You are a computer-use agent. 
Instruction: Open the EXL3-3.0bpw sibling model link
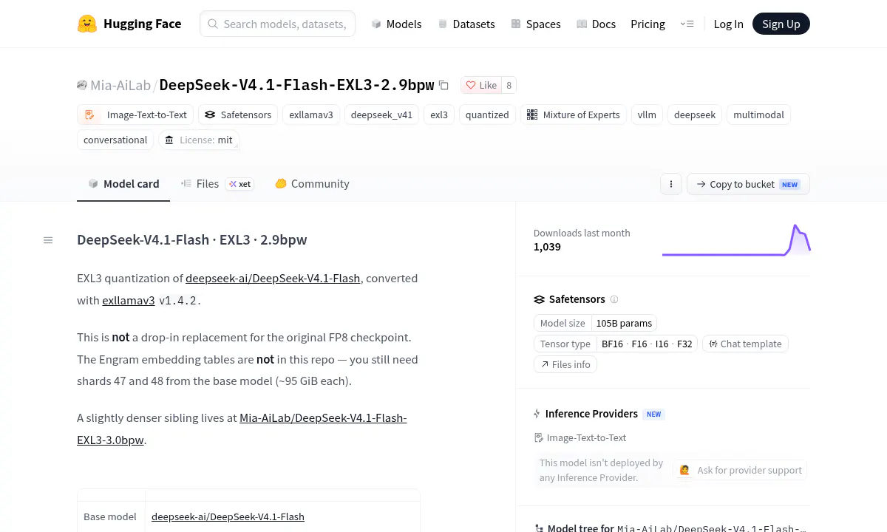[242, 429]
